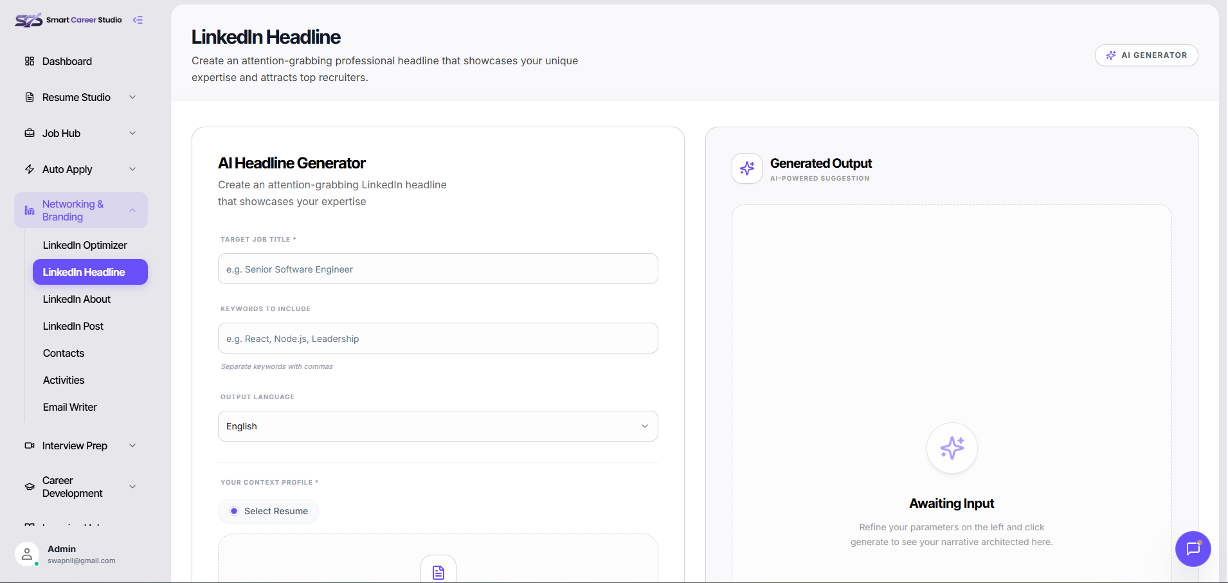The image size is (1228, 583).
Task: Click the Admin account name
Action: pyautogui.click(x=62, y=549)
